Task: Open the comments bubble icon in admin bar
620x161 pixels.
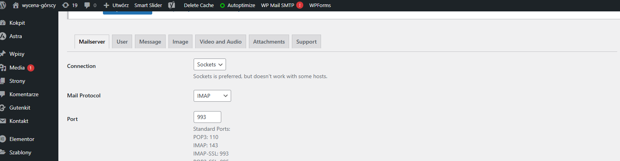Action: tap(87, 5)
